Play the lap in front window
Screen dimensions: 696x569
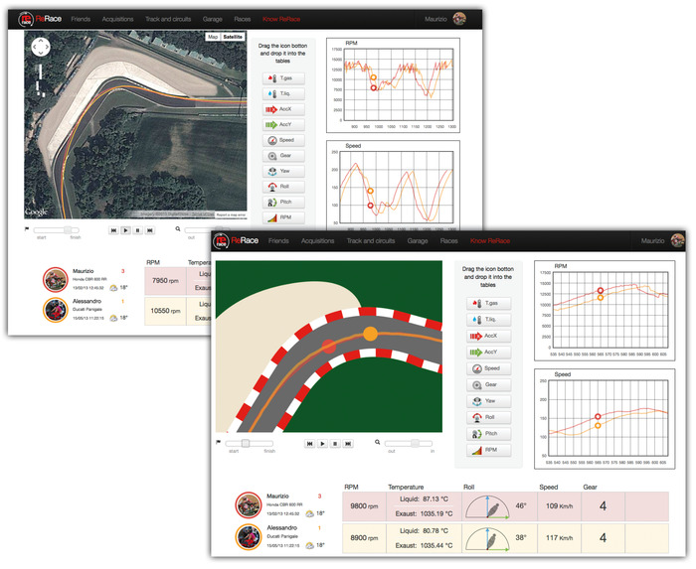point(323,444)
